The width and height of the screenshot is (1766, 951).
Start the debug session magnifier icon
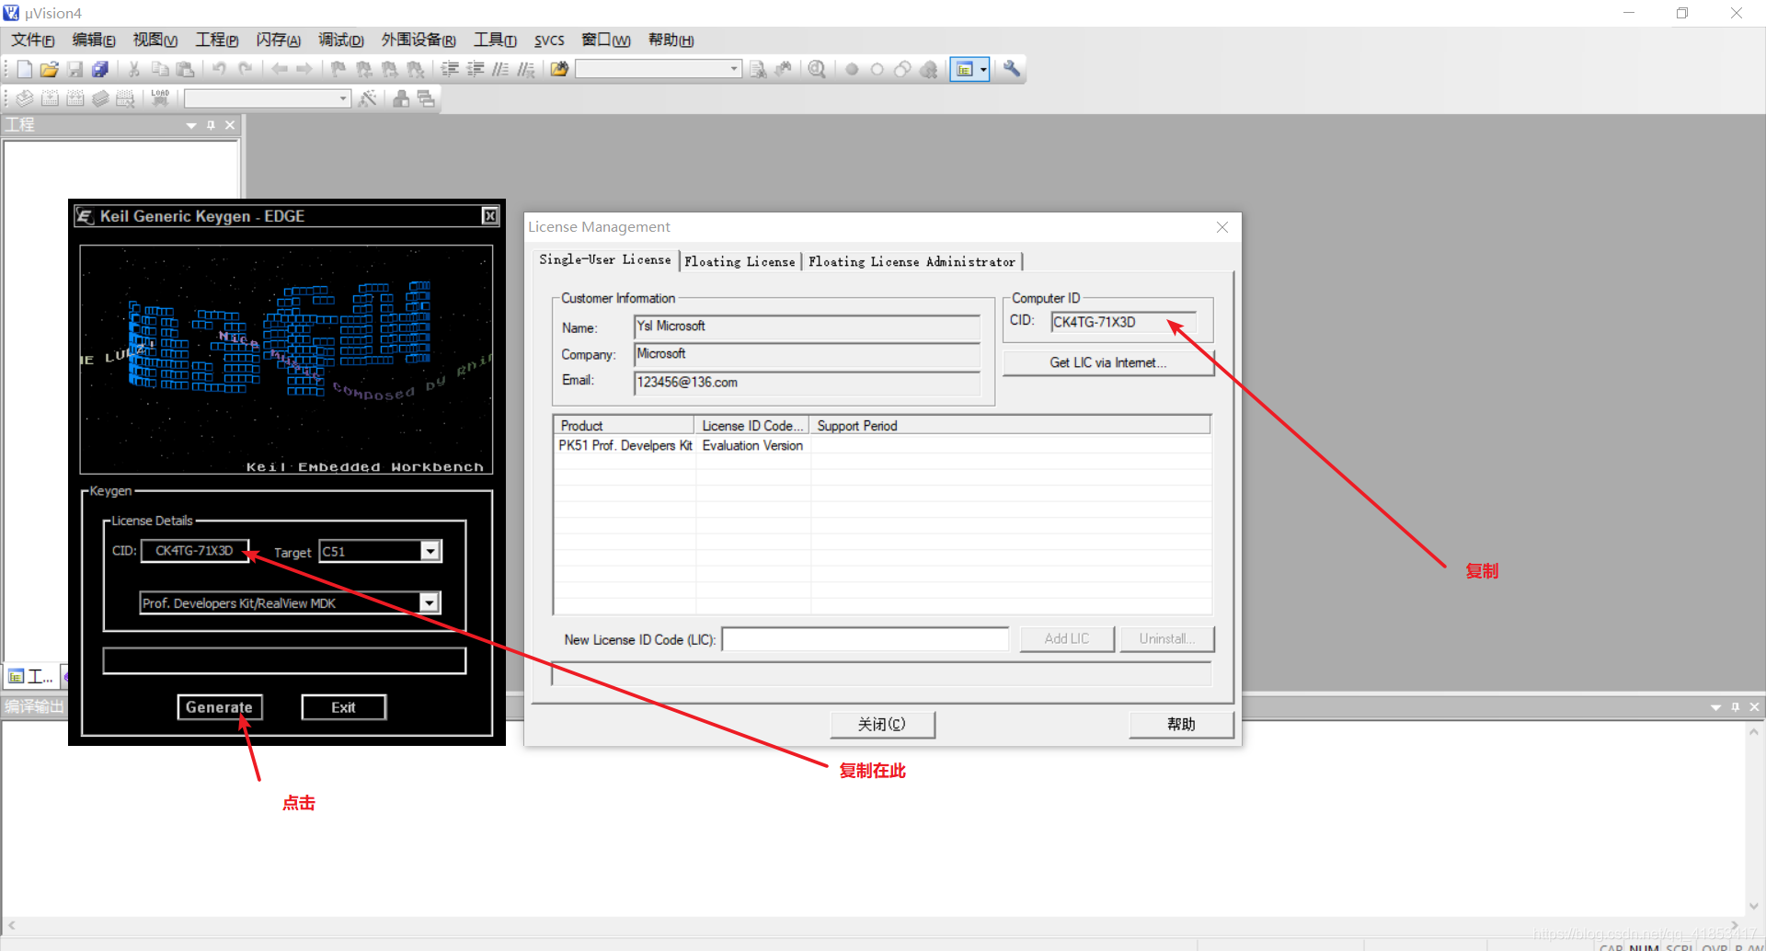tap(817, 69)
